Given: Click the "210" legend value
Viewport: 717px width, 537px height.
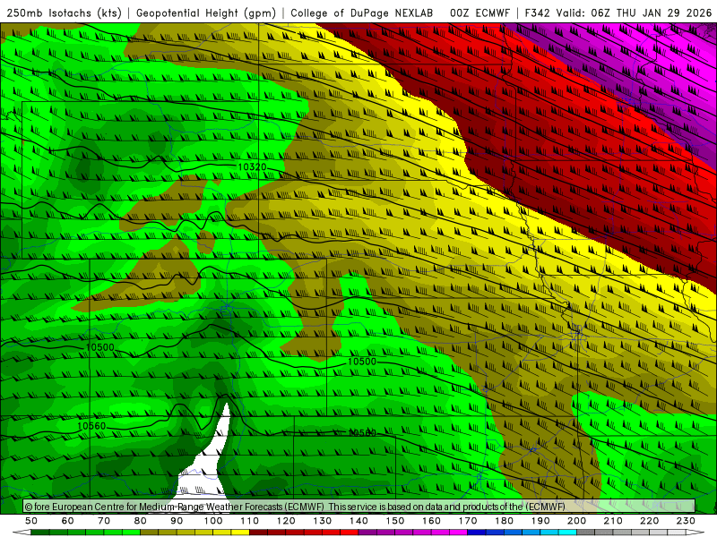Looking at the screenshot, I should click(x=613, y=521).
